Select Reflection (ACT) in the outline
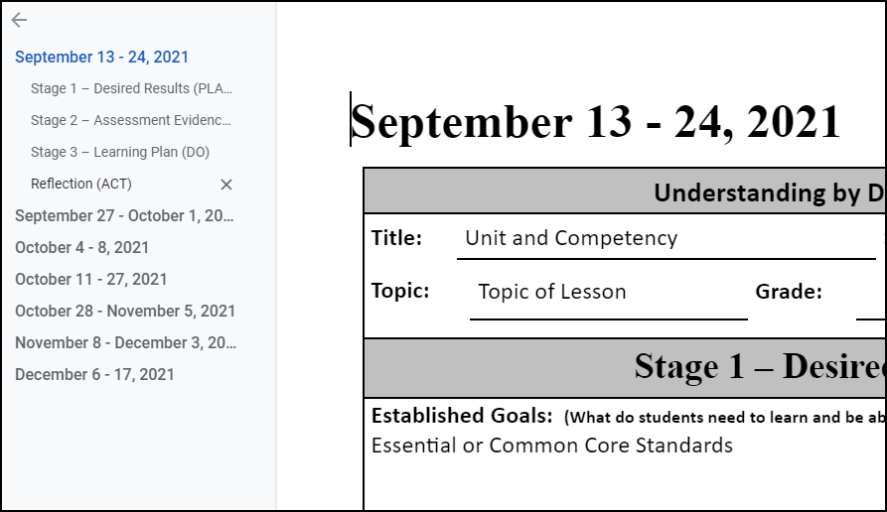The height and width of the screenshot is (512, 887). (80, 184)
